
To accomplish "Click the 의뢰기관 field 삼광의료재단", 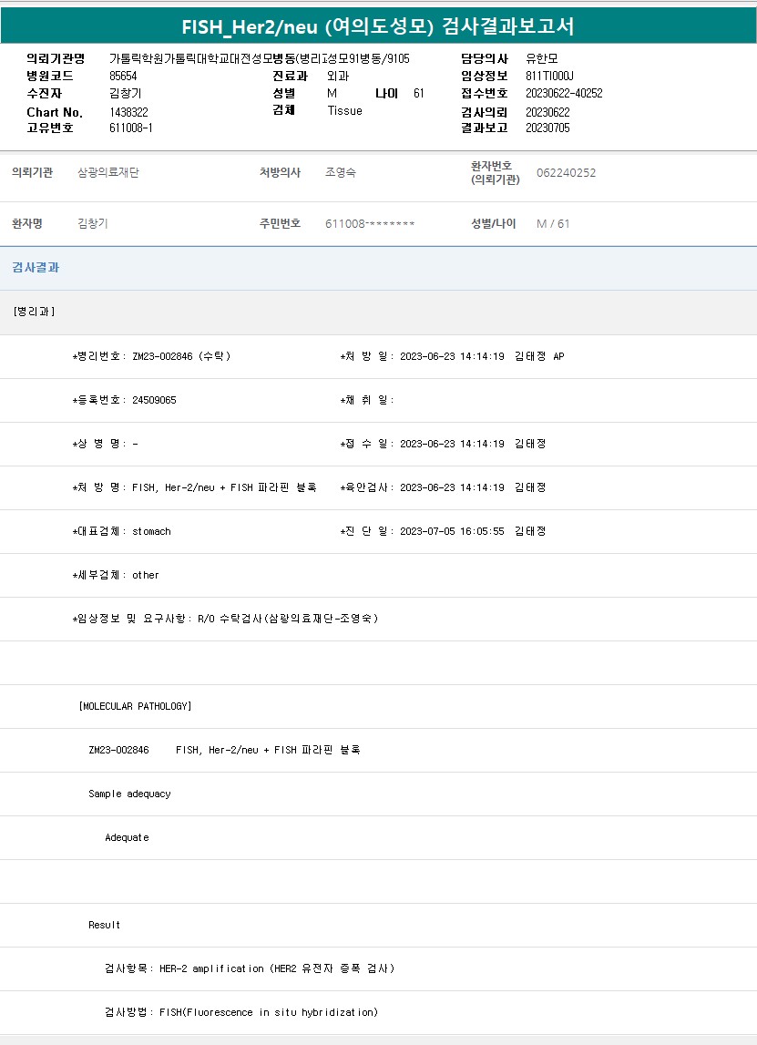I will [108, 172].
